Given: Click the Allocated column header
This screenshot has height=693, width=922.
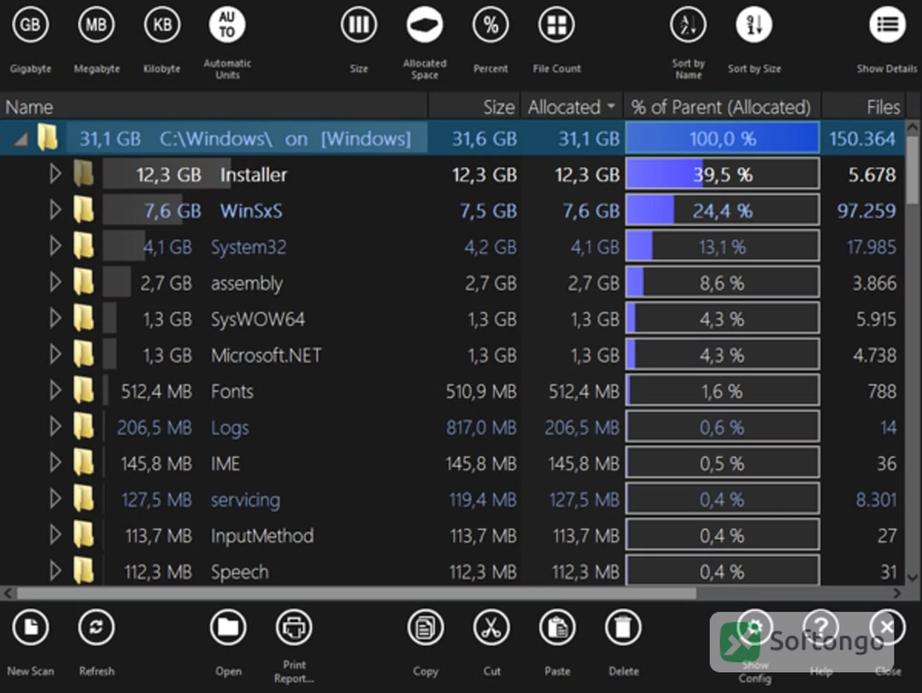Looking at the screenshot, I should (x=572, y=107).
